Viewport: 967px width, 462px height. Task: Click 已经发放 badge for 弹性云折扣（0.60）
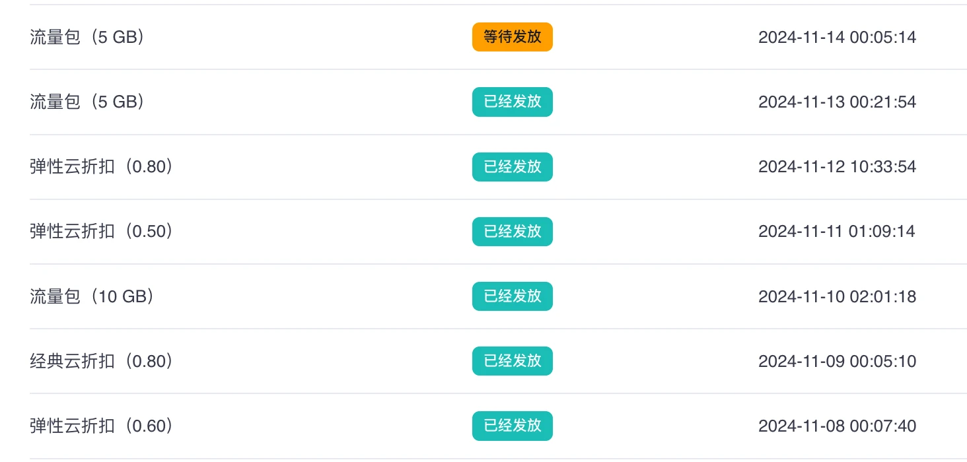[x=512, y=426]
